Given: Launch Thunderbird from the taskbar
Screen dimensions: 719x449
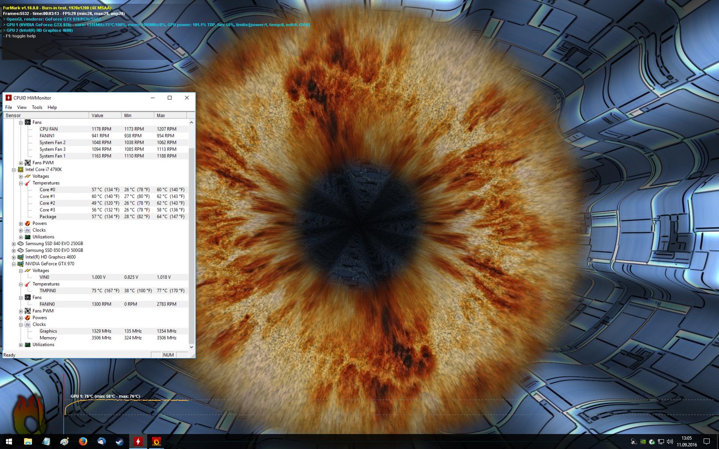Looking at the screenshot, I should [x=101, y=442].
